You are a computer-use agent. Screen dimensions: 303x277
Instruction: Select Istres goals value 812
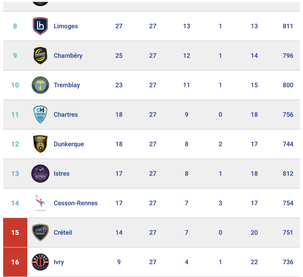tap(288, 174)
